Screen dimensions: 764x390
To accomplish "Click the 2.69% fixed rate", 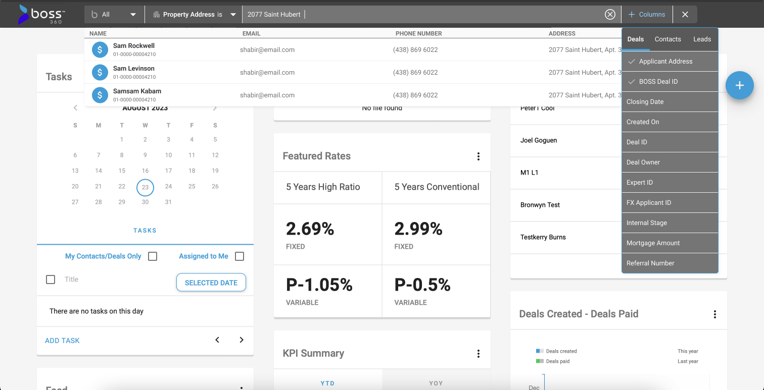I will [310, 229].
